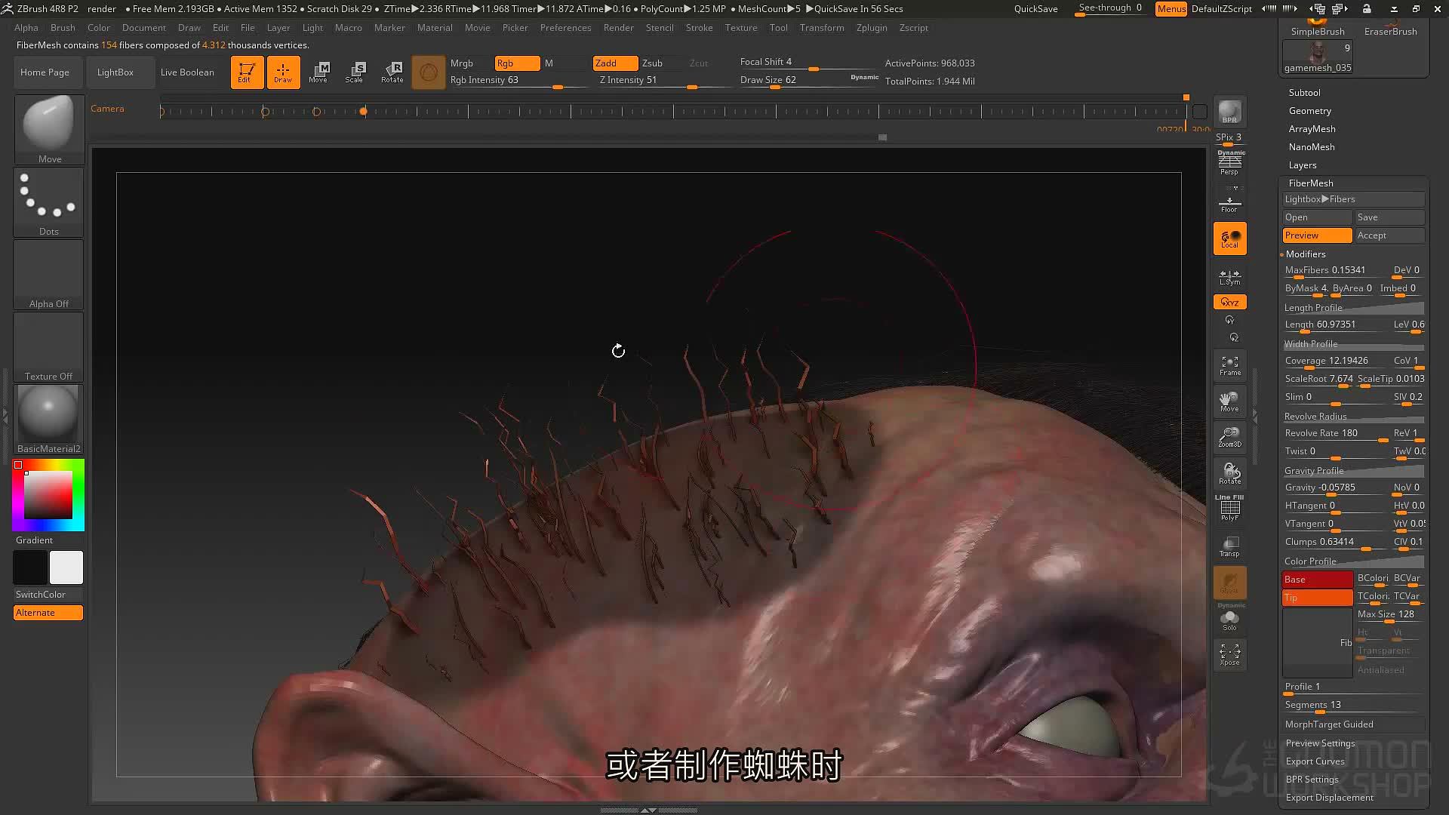Expand the BPR Settings section
The height and width of the screenshot is (815, 1449).
pyautogui.click(x=1312, y=780)
